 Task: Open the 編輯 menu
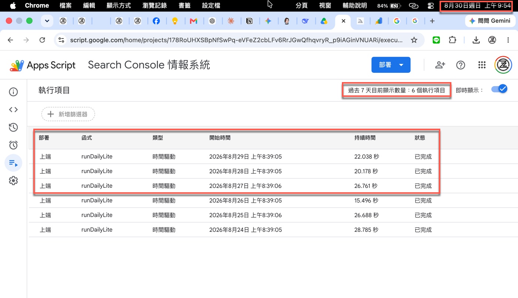pos(89,6)
